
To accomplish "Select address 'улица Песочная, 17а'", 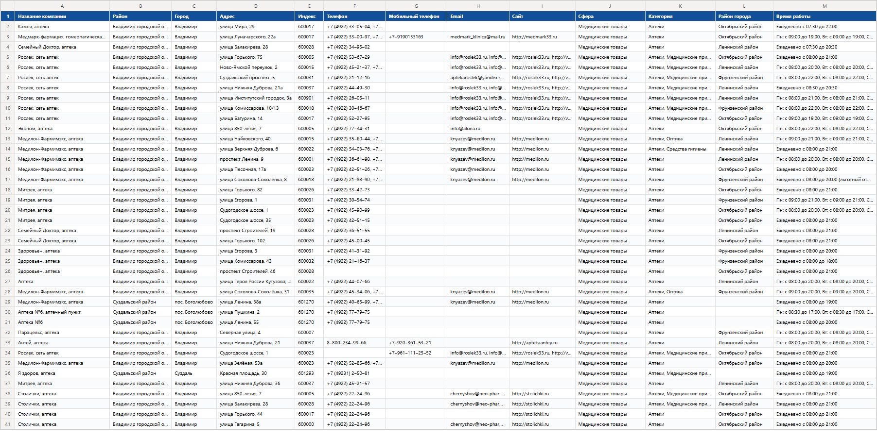I will pos(256,169).
